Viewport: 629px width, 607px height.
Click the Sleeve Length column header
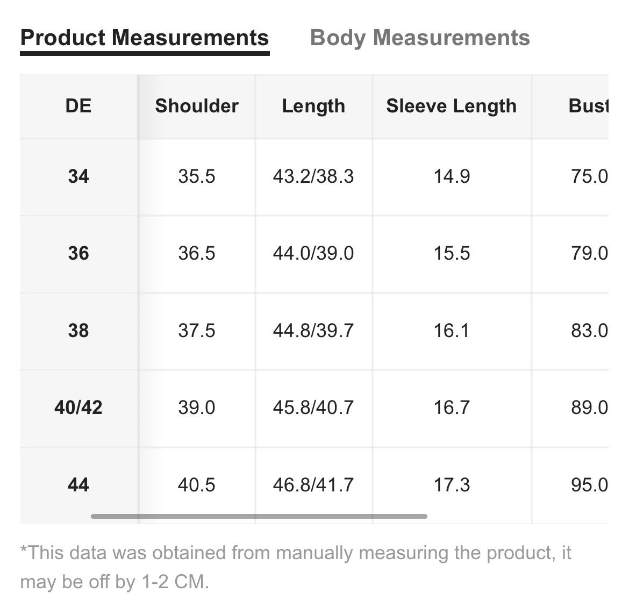pyautogui.click(x=452, y=106)
